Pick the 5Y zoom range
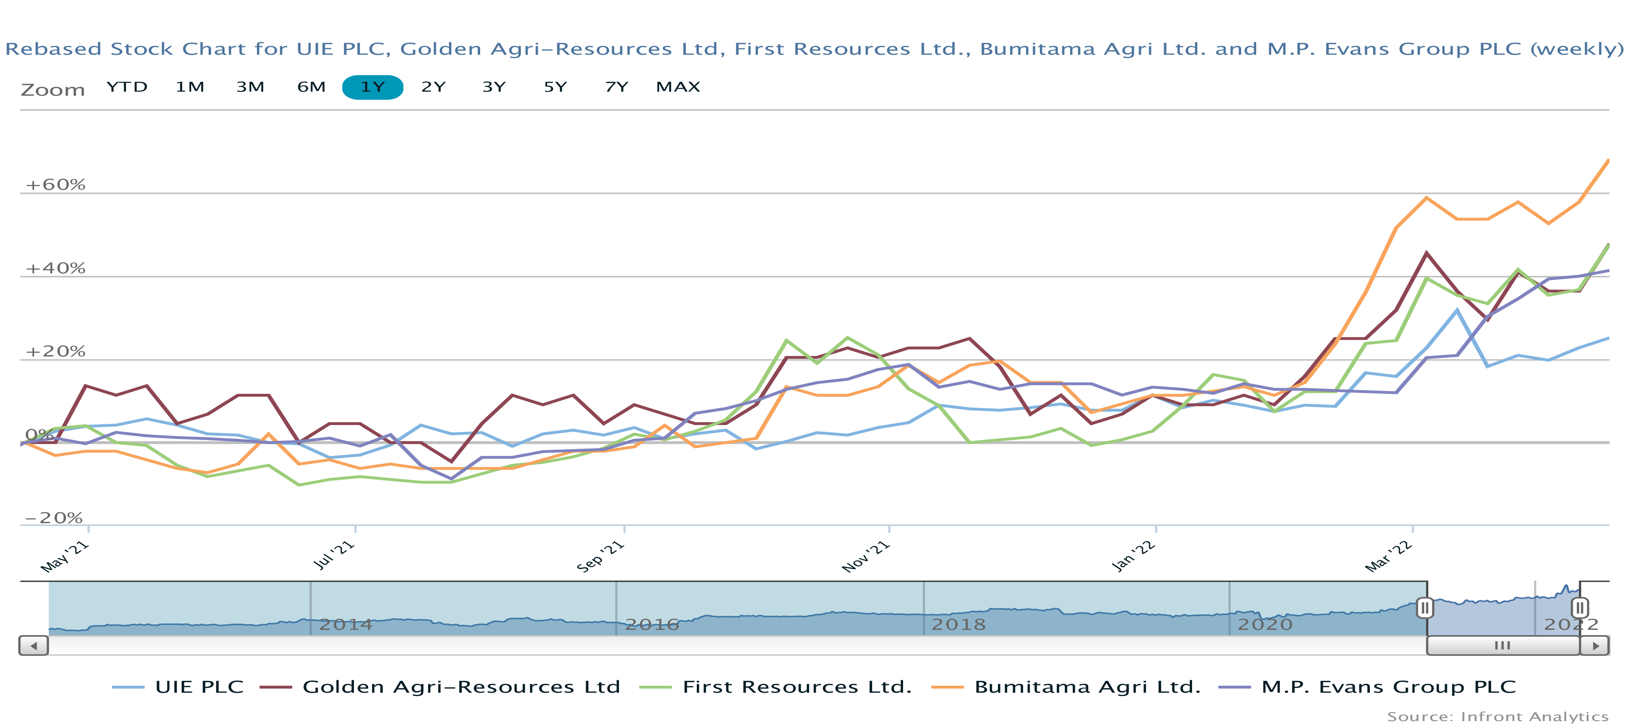The width and height of the screenshot is (1630, 728). 556,87
